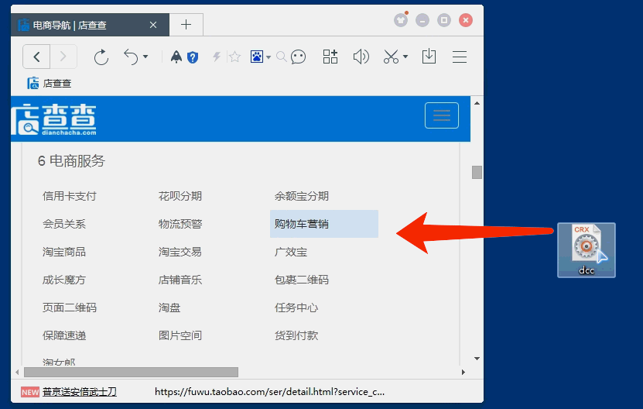
Task: Minimize the browser window
Action: (422, 20)
